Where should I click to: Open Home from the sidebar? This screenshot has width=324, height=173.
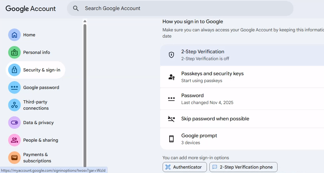point(35,35)
